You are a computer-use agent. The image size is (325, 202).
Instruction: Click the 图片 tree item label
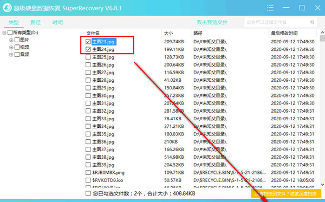point(24,40)
